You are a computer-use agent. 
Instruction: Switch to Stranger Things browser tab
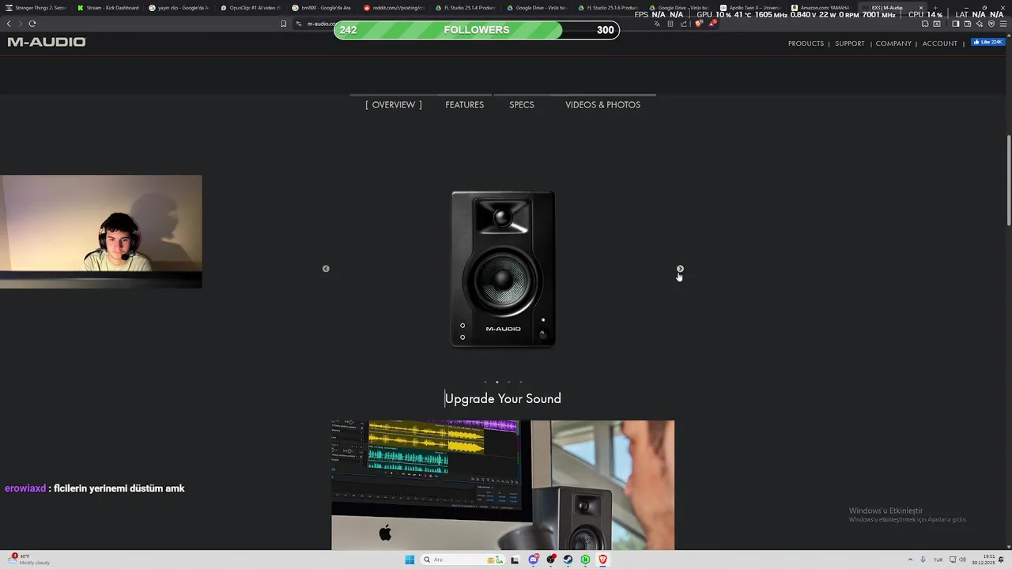(36, 8)
